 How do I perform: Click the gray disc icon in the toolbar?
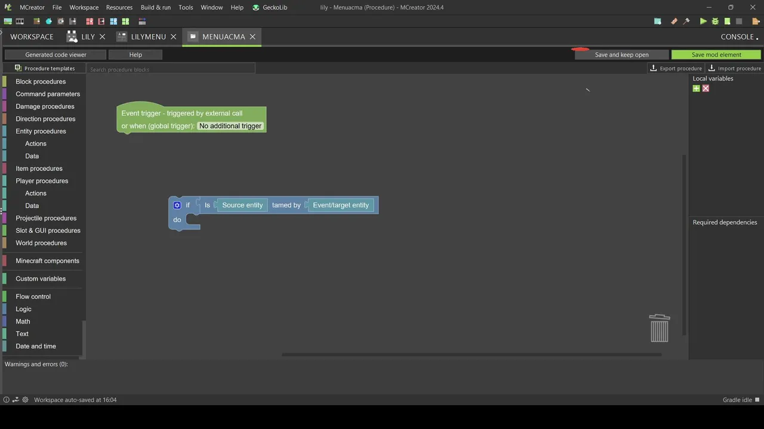pos(60,21)
